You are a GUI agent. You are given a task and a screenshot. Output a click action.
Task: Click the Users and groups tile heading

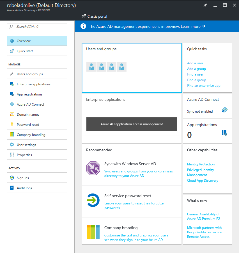101,49
